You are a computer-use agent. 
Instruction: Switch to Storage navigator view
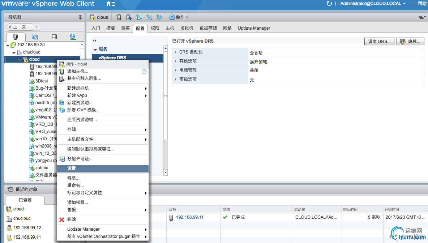tap(54, 37)
